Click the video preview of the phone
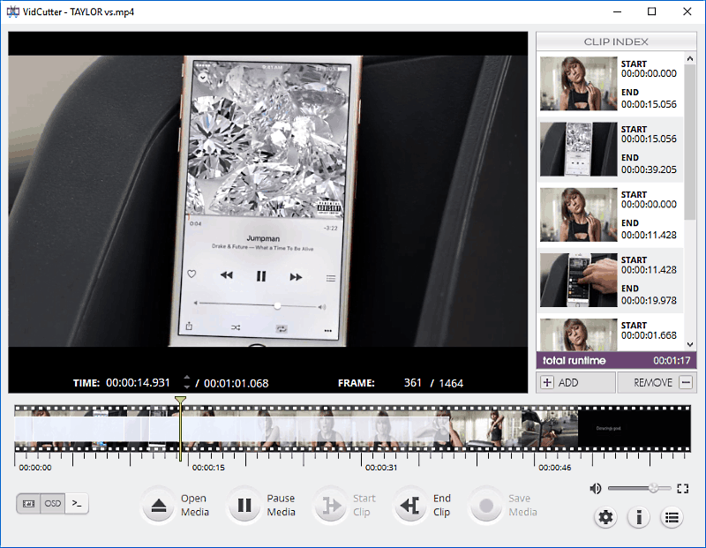 268,201
